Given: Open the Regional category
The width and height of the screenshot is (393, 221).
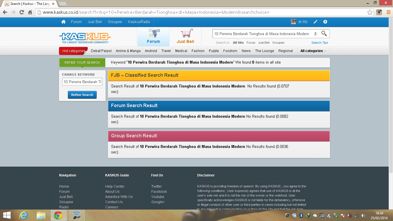Looking at the screenshot, I should point(286,51).
